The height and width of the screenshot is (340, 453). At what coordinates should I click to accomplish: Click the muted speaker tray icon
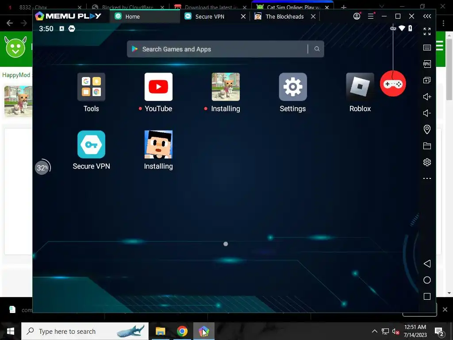pyautogui.click(x=396, y=331)
